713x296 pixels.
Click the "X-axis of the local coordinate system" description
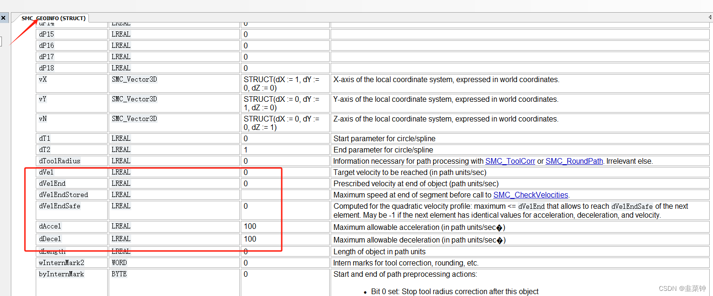[x=446, y=80]
